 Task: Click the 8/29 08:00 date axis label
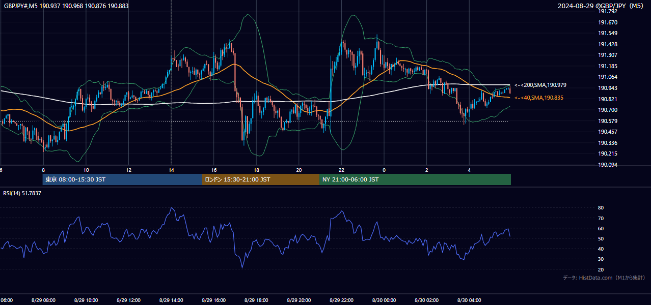click(43, 300)
